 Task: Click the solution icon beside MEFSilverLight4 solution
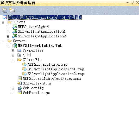tap(5, 17)
